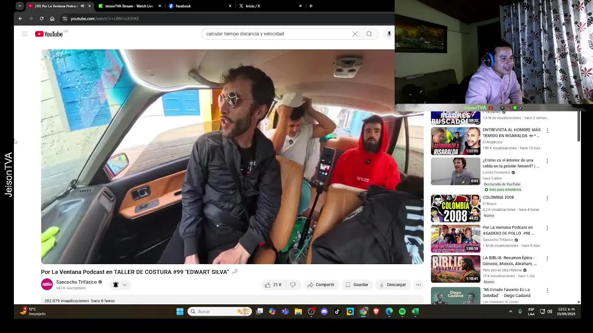The width and height of the screenshot is (593, 333).
Task: Open the Windows Start menu
Action: 180,311
